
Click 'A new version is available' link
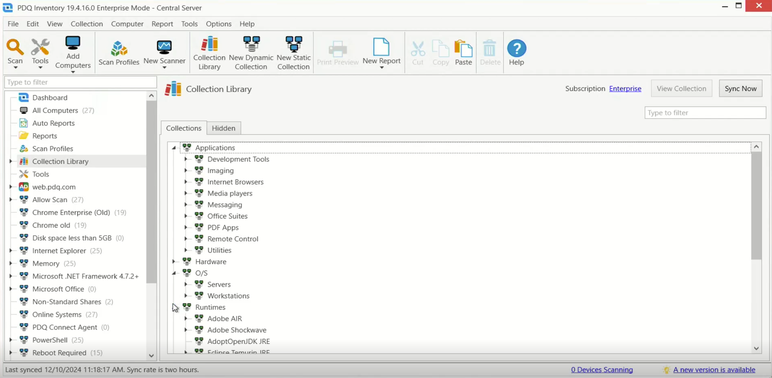[714, 369]
